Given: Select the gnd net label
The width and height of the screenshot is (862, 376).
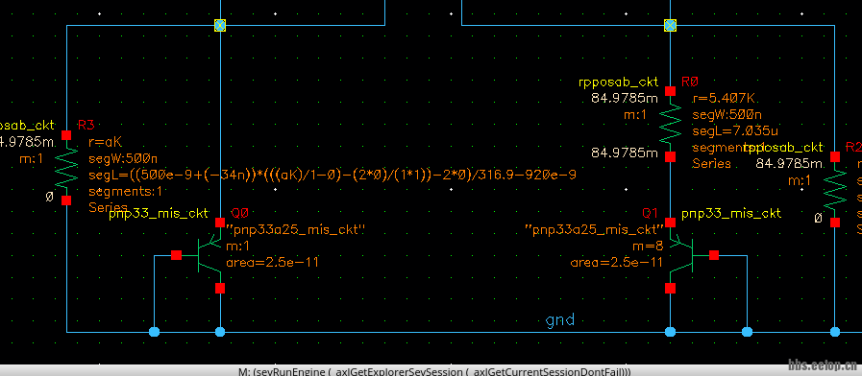Looking at the screenshot, I should [x=560, y=320].
